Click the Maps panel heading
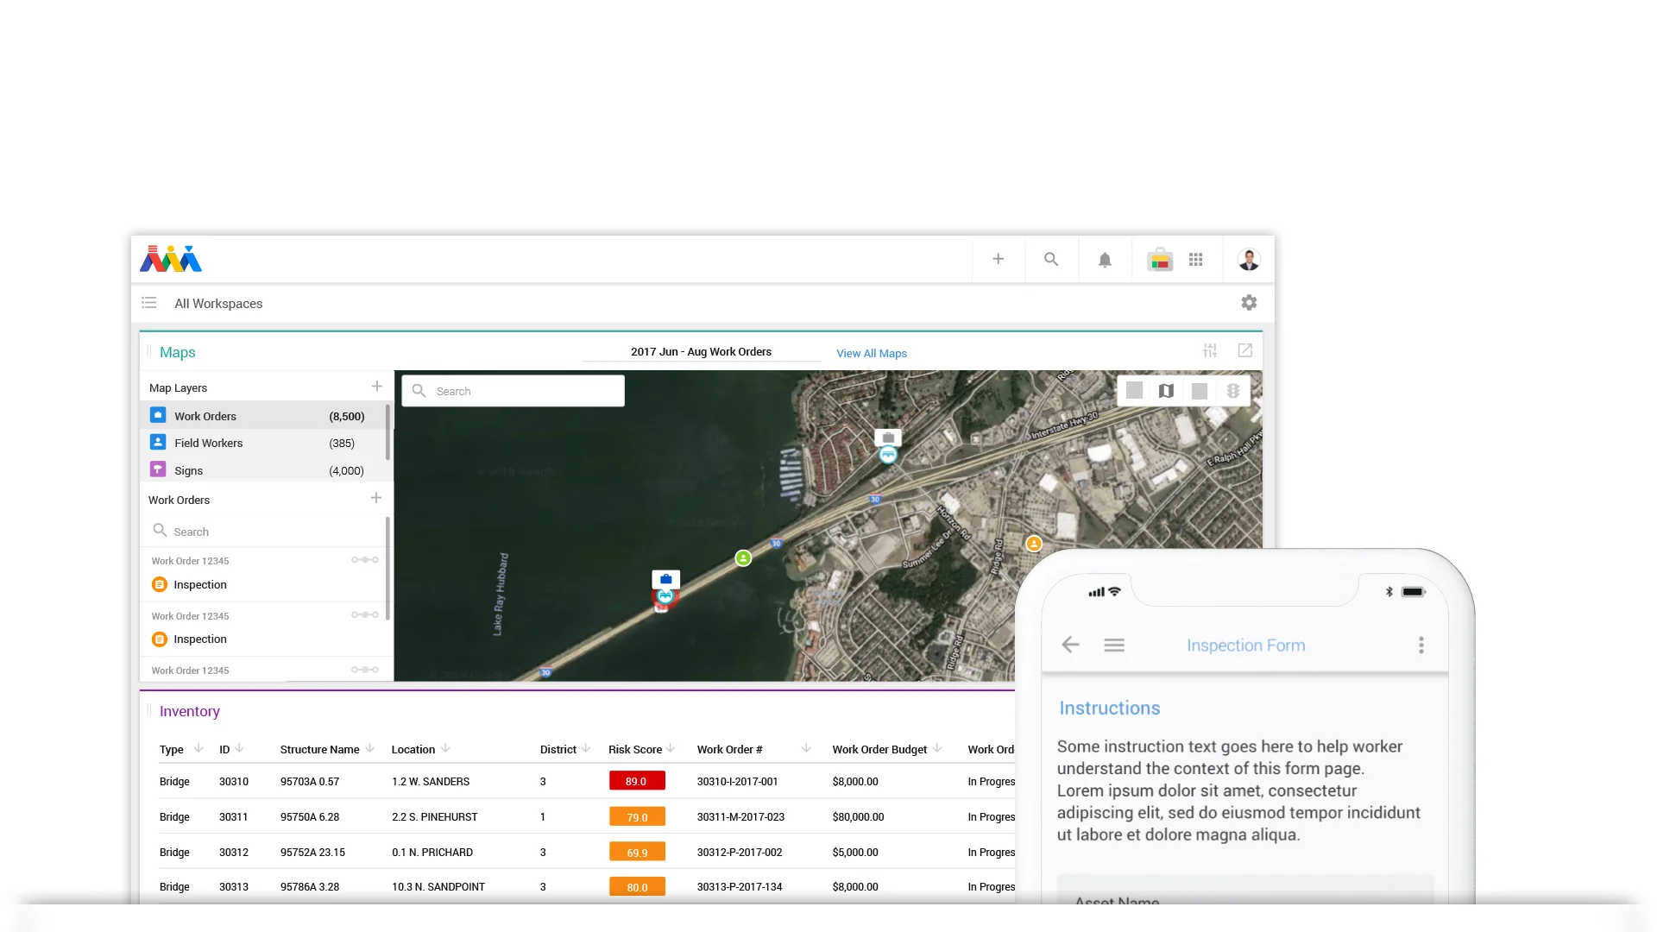The height and width of the screenshot is (932, 1657). (178, 352)
